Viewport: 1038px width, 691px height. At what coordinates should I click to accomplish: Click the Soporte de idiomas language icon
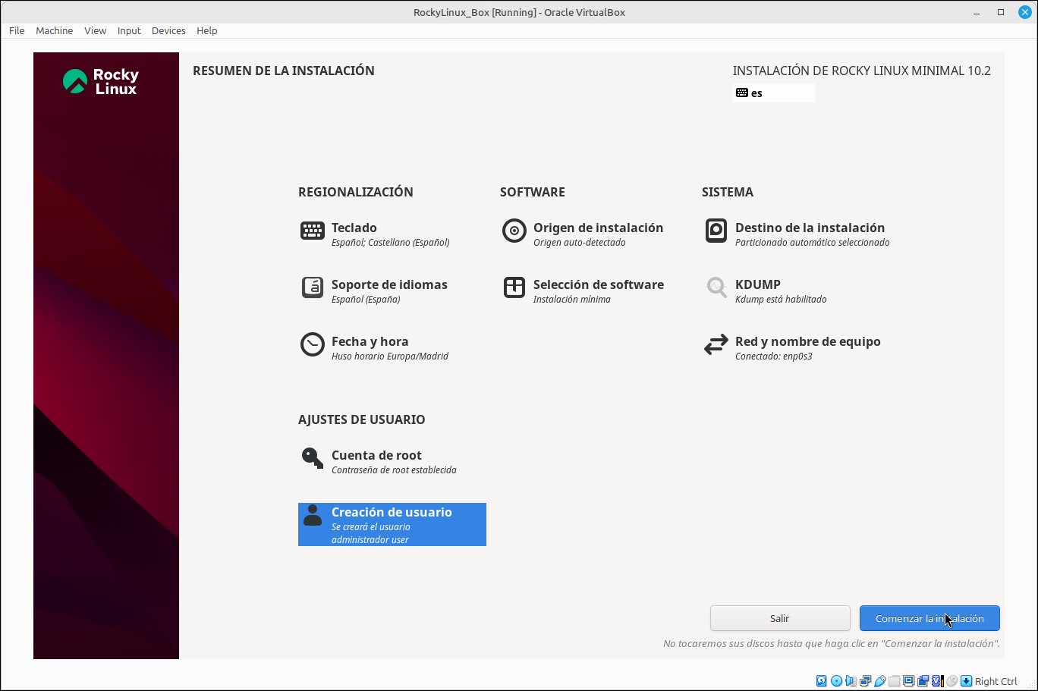313,287
